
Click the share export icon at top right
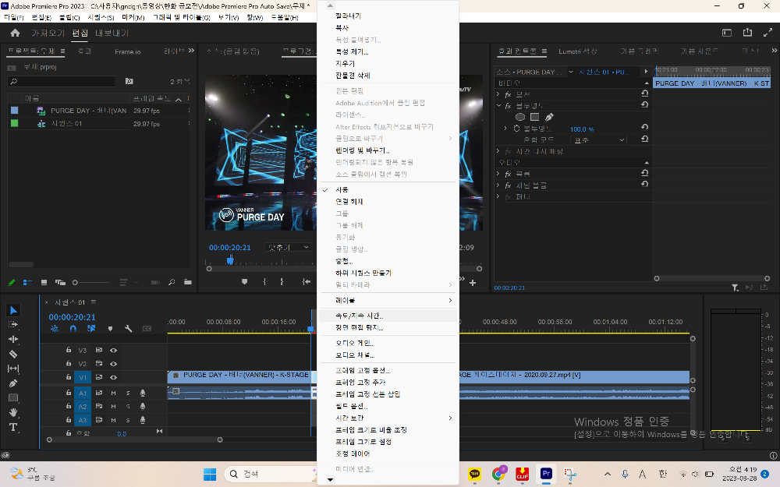747,33
